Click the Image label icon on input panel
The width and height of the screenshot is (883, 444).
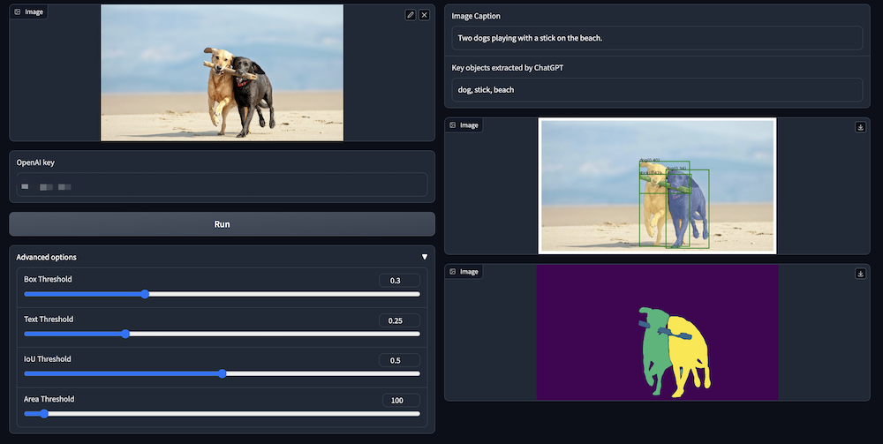point(18,11)
